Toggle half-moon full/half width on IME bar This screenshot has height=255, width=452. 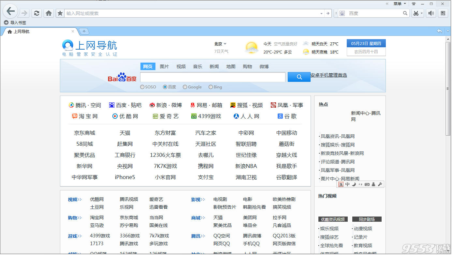pyautogui.click(x=354, y=184)
